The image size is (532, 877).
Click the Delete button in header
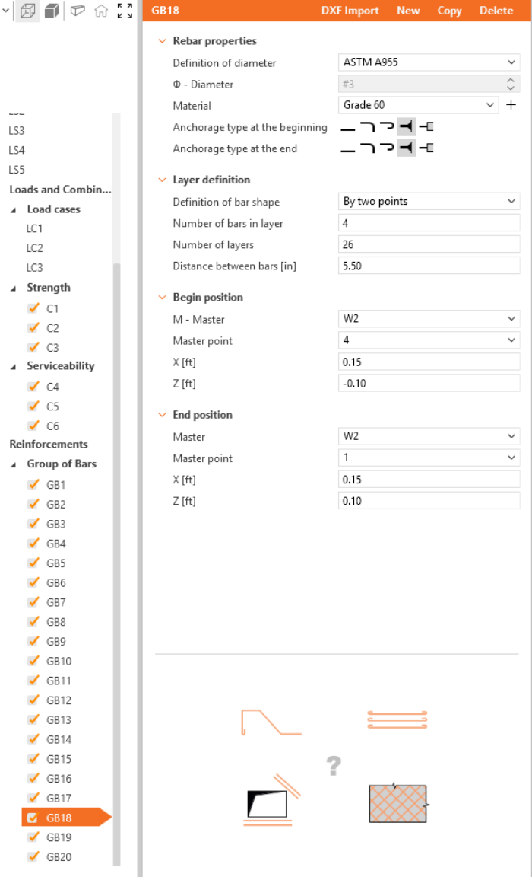[496, 11]
